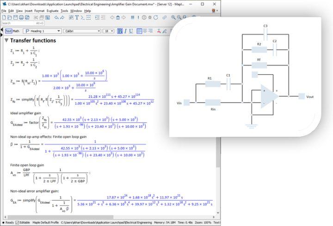Click the 'Zoom: 100%' status entry
The width and height of the screenshot is (333, 226).
point(203,222)
